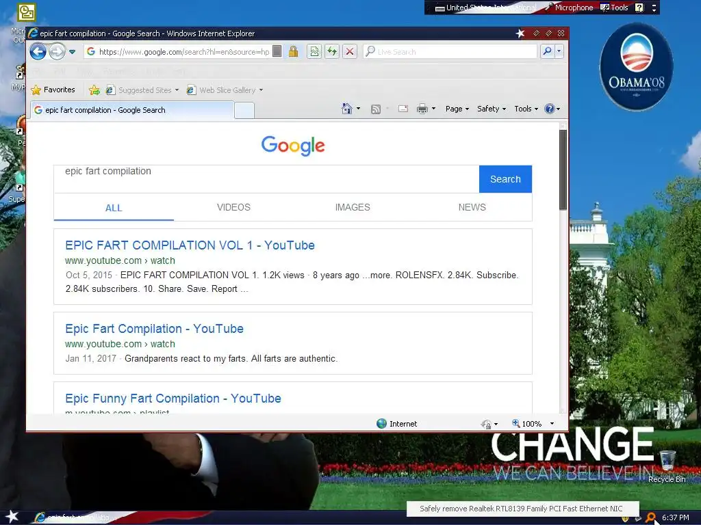
Task: Click the RSS Feeds toolbar icon
Action: coord(376,109)
